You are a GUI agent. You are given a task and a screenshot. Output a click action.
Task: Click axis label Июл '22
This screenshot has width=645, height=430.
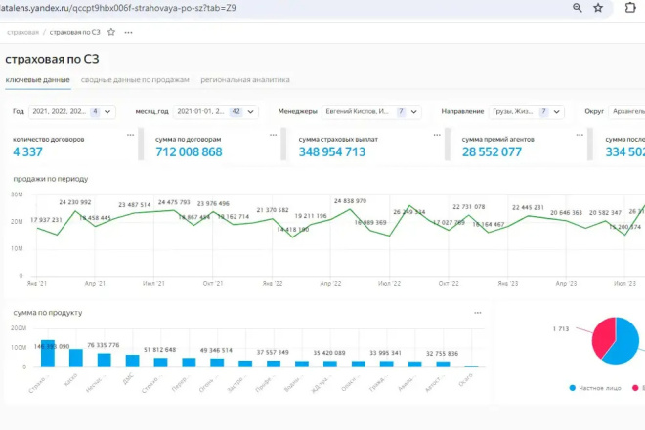pos(389,284)
